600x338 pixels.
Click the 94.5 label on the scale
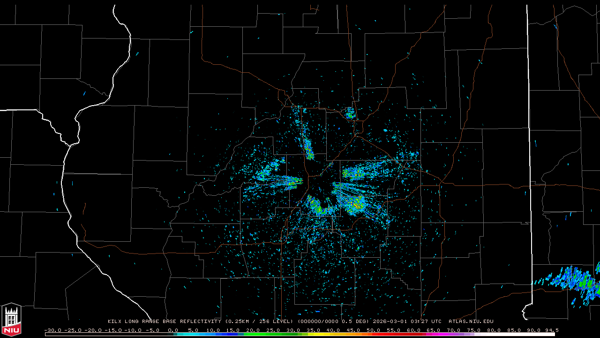click(551, 330)
